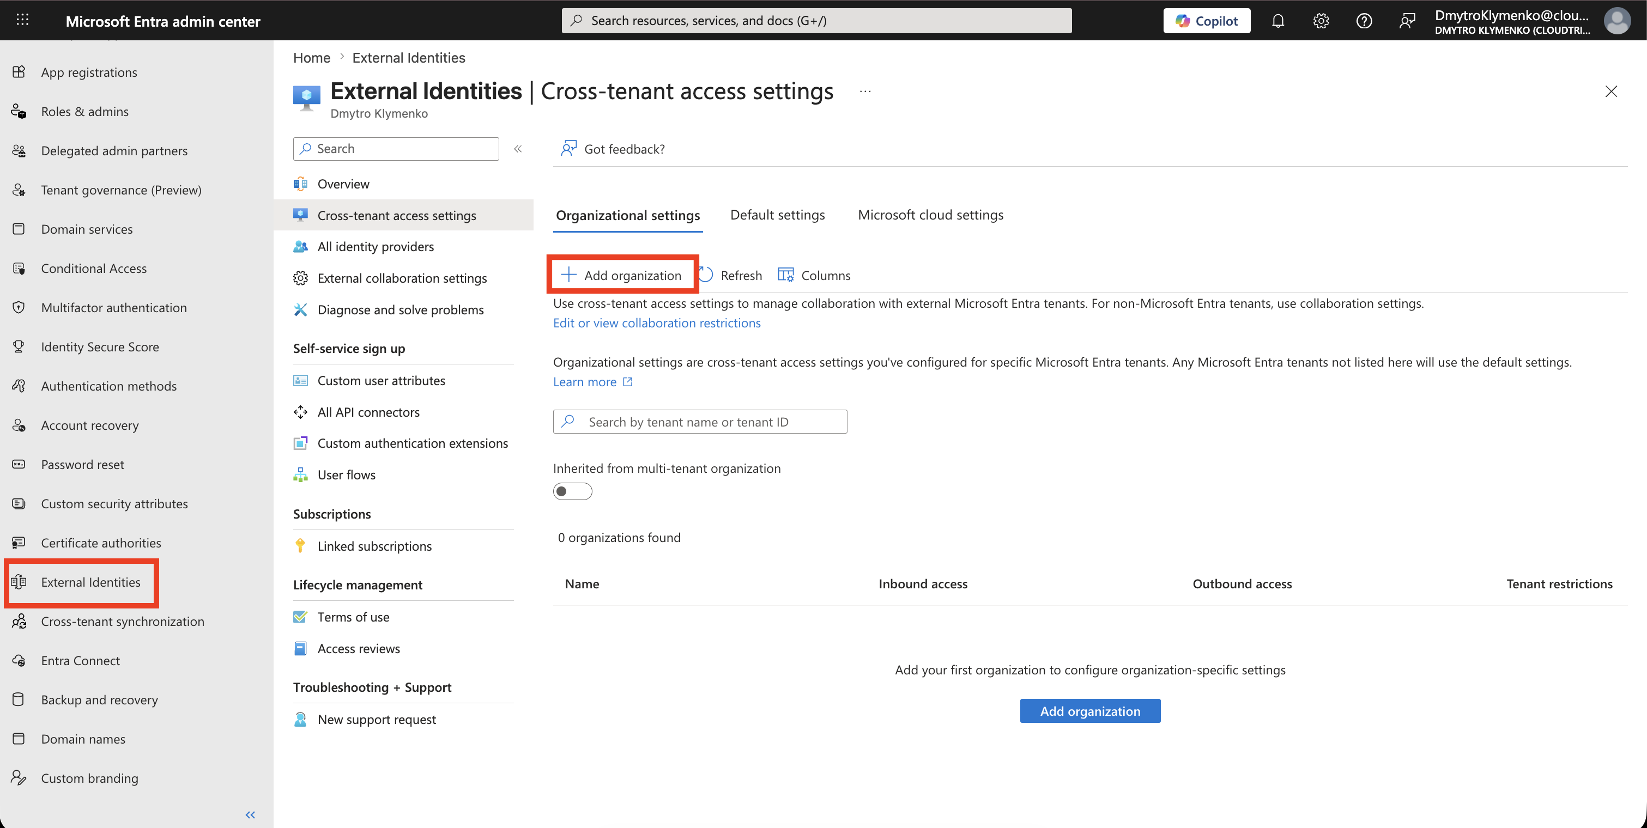
Task: Launch Copilot from the header
Action: (1207, 21)
